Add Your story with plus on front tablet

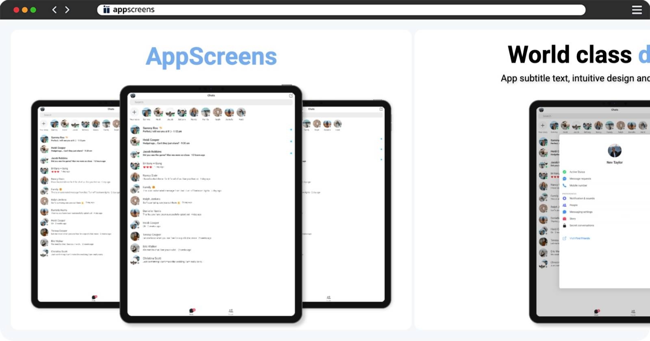134,112
